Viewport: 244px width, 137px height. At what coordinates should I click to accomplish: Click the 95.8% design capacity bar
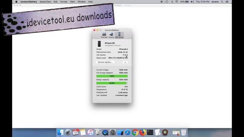click(112, 83)
